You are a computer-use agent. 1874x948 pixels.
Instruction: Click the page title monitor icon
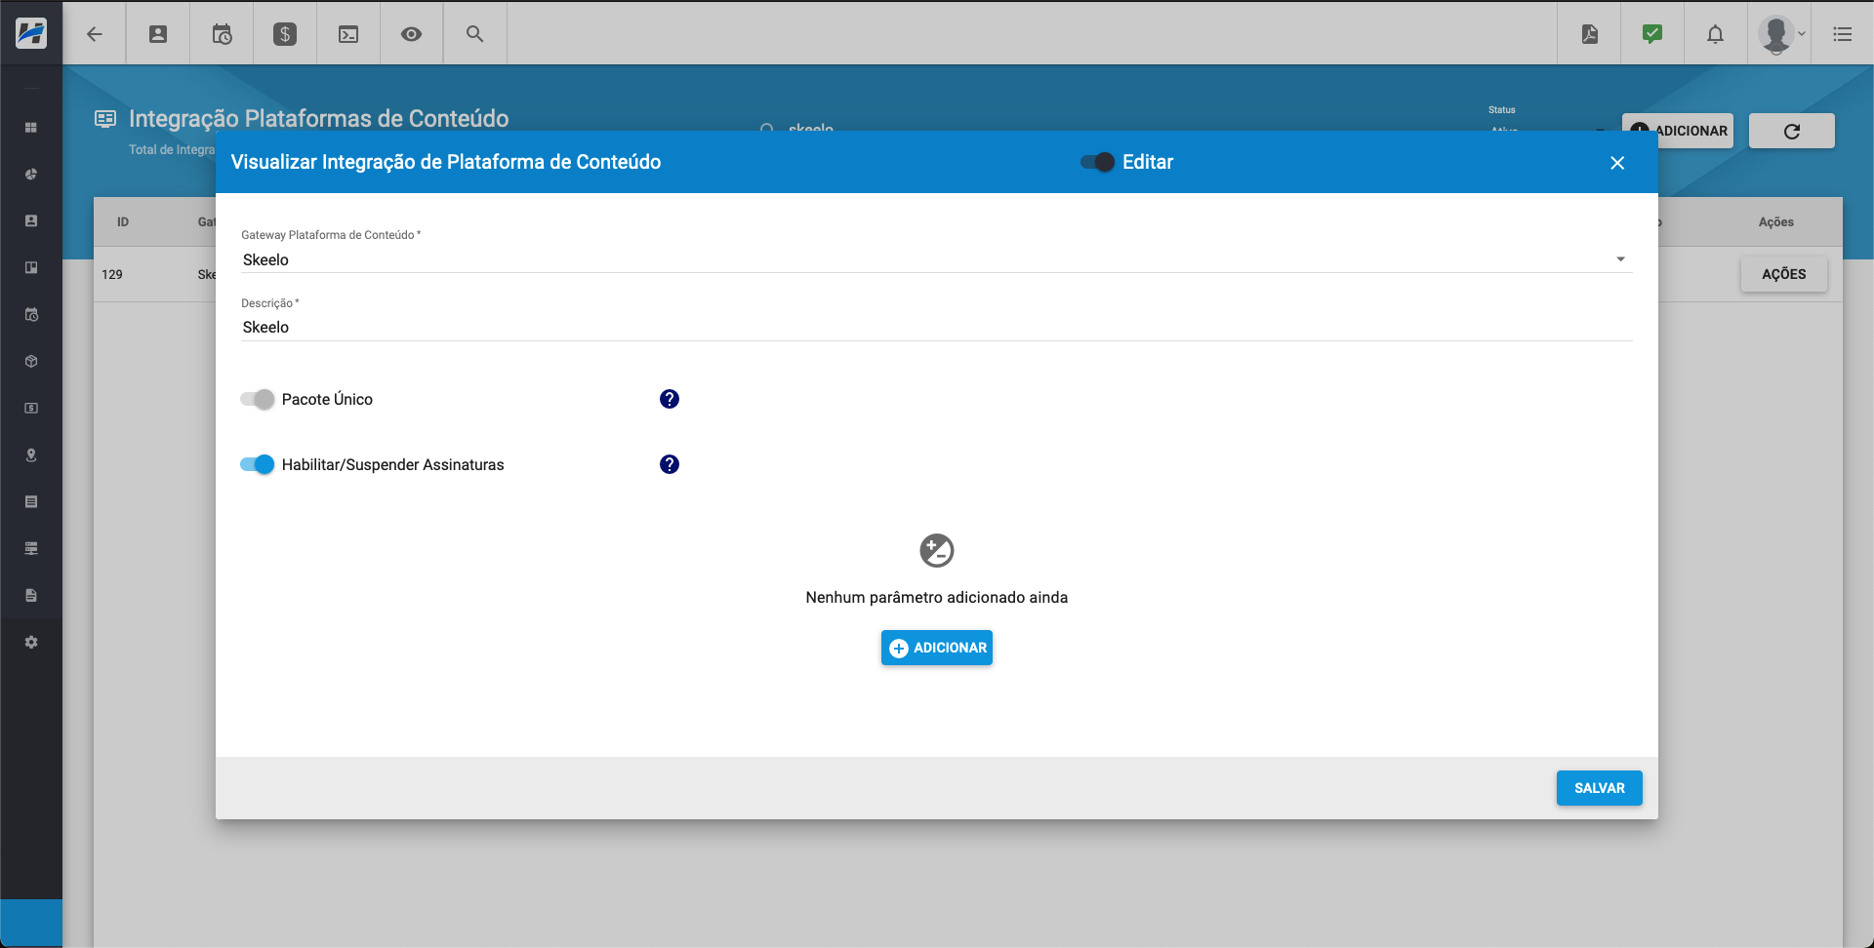(x=105, y=119)
